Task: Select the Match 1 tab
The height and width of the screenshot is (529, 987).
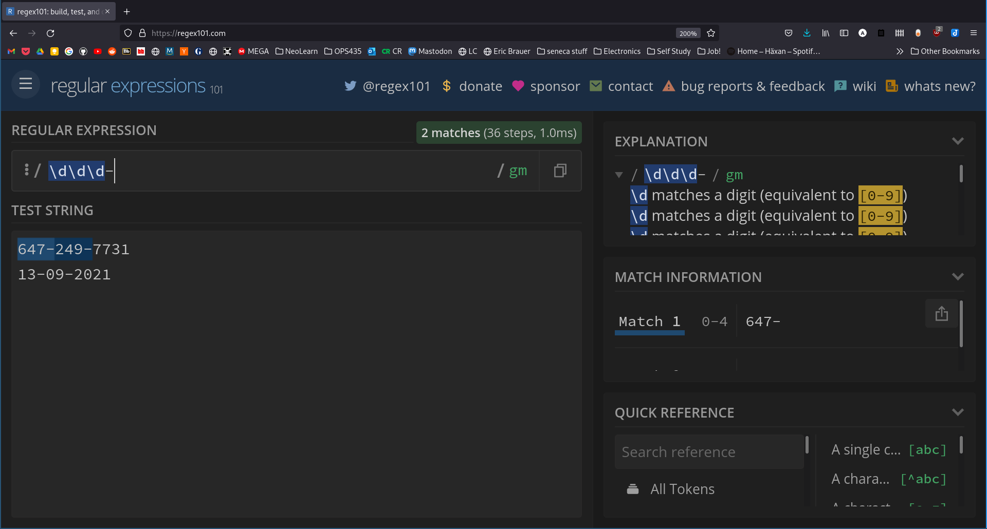Action: (649, 322)
